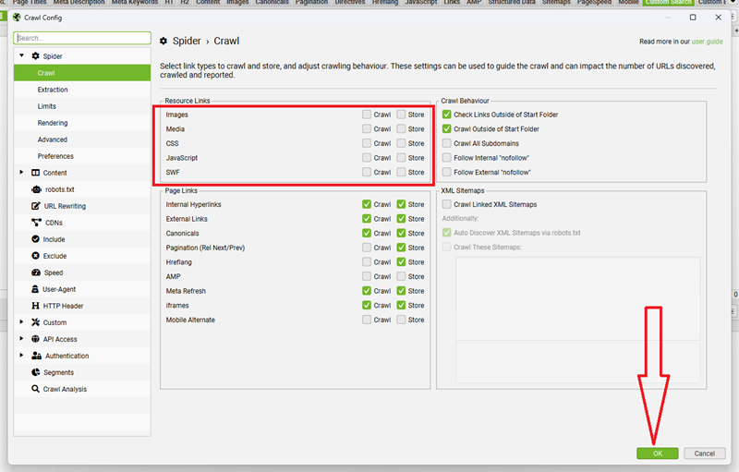Enable Store checkbox for Media

[x=401, y=128]
